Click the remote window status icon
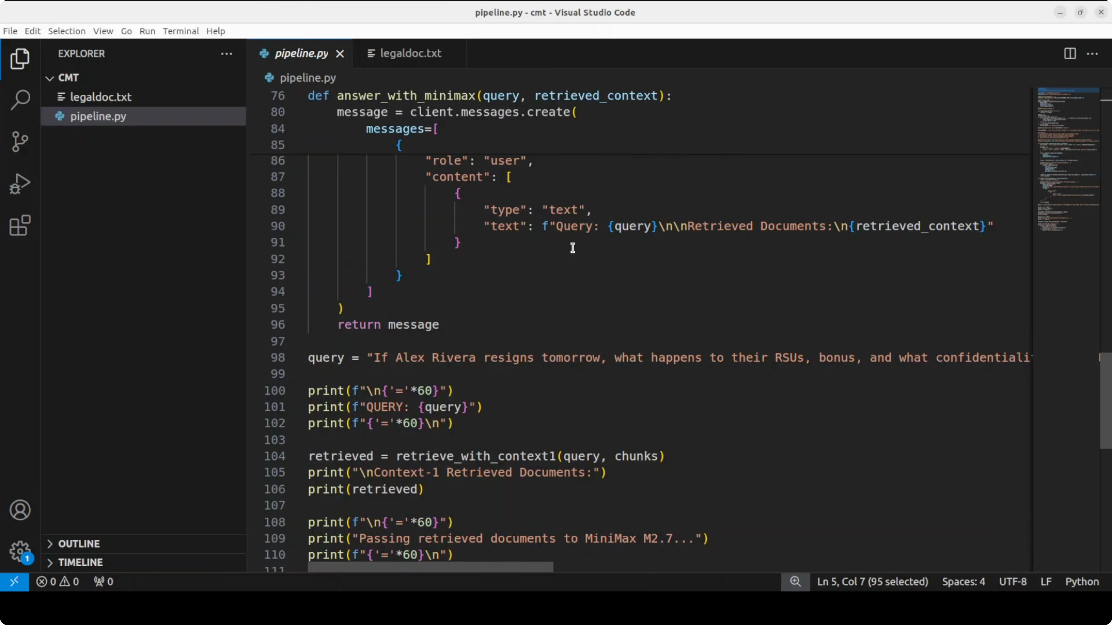This screenshot has width=1112, height=625. tap(14, 582)
